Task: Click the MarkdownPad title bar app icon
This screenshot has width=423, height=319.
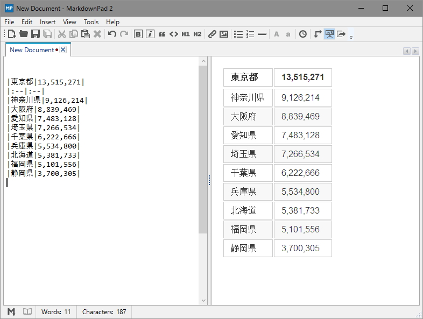Action: [9, 8]
